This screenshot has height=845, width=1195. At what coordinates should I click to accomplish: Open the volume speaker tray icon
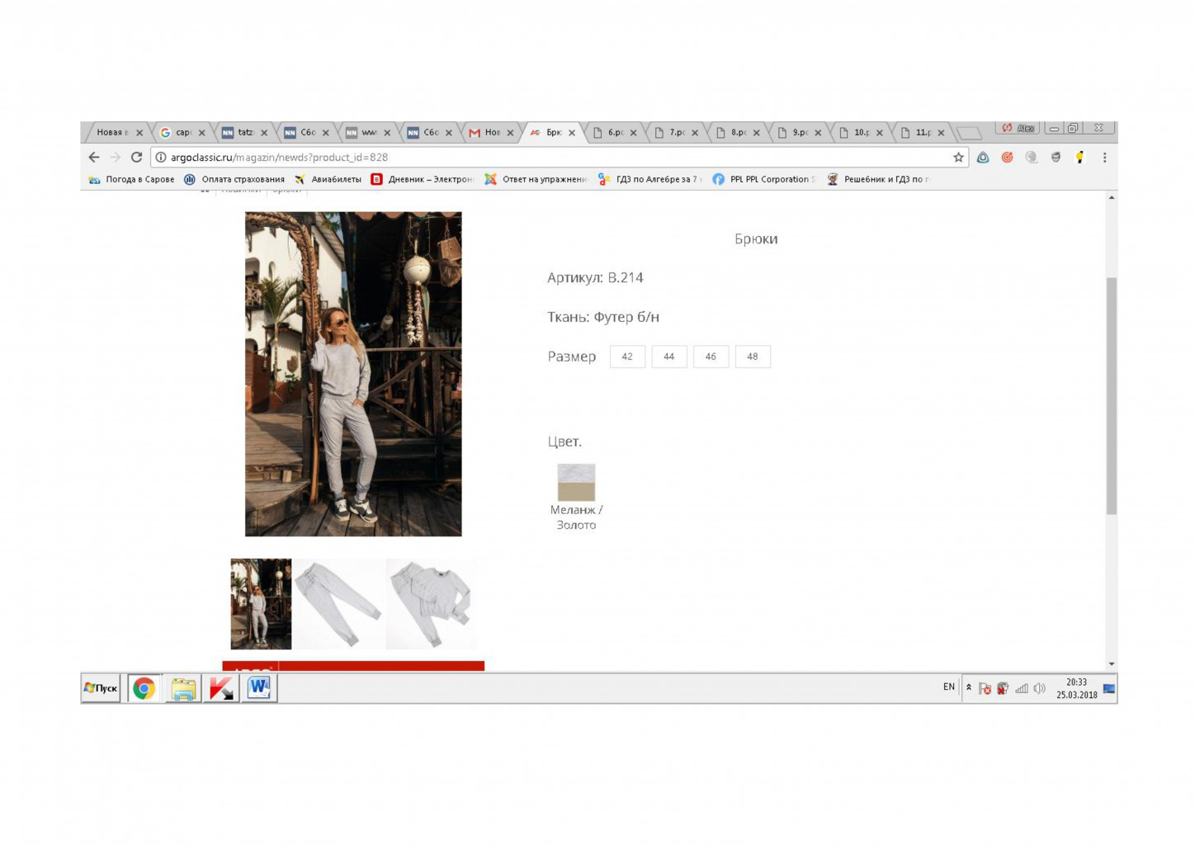click(x=1040, y=688)
